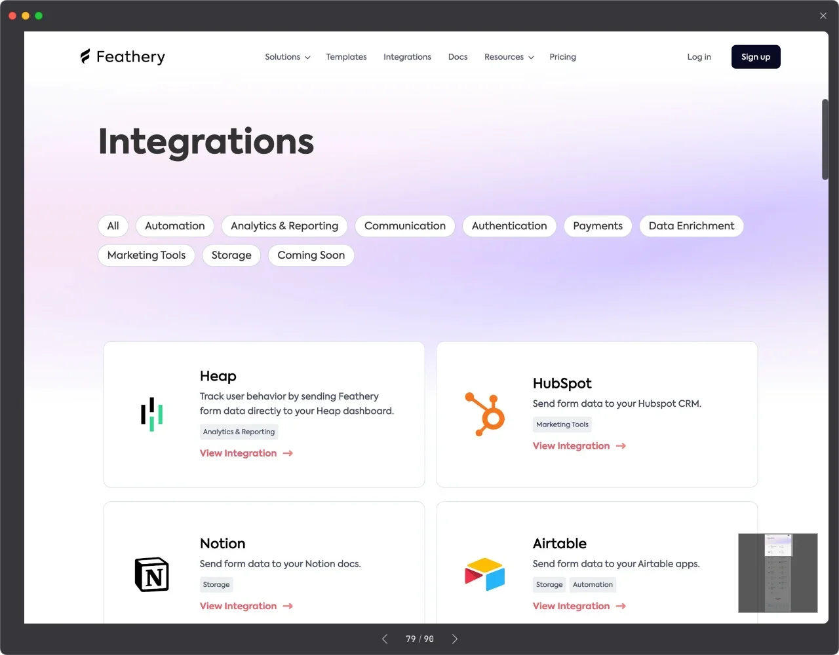This screenshot has height=655, width=839.
Task: Click the Notion logo icon
Action: [x=151, y=574]
